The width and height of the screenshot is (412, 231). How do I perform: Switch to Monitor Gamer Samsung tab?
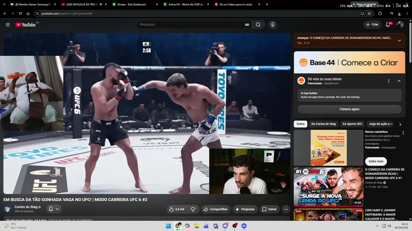(33, 4)
